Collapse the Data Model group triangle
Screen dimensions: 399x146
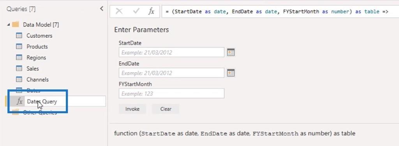(x=9, y=25)
